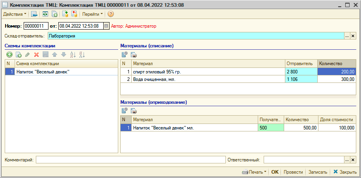The width and height of the screenshot is (361, 178).
Task: Open the Действия dropdown menu
Action: tap(15, 14)
